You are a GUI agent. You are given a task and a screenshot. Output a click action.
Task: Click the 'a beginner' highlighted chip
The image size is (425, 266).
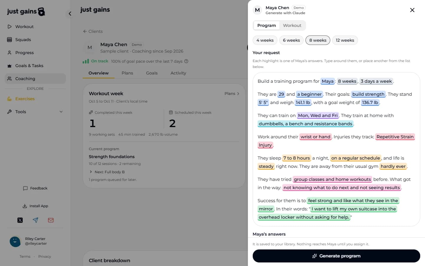(x=309, y=94)
